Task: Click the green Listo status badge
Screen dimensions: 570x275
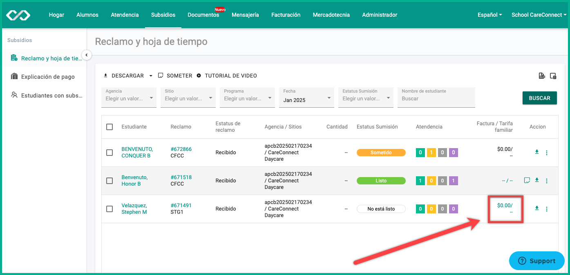Action: (x=381, y=181)
